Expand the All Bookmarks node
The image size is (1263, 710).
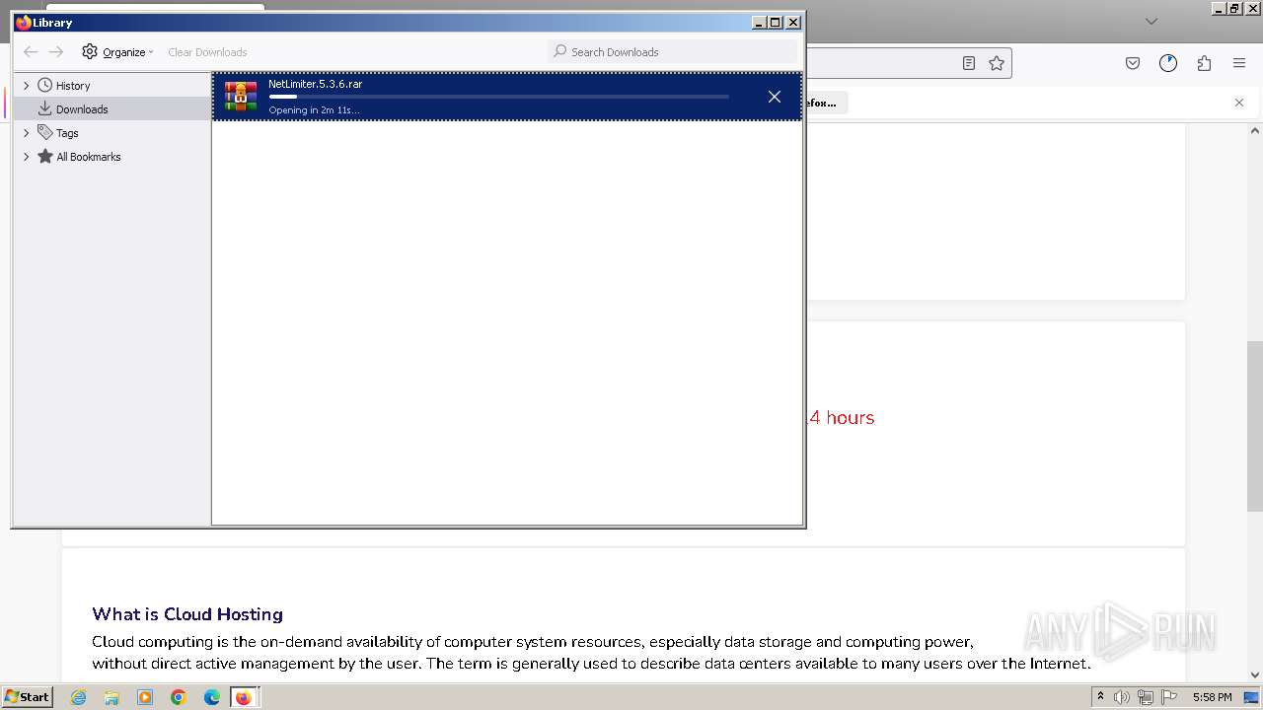tap(27, 157)
